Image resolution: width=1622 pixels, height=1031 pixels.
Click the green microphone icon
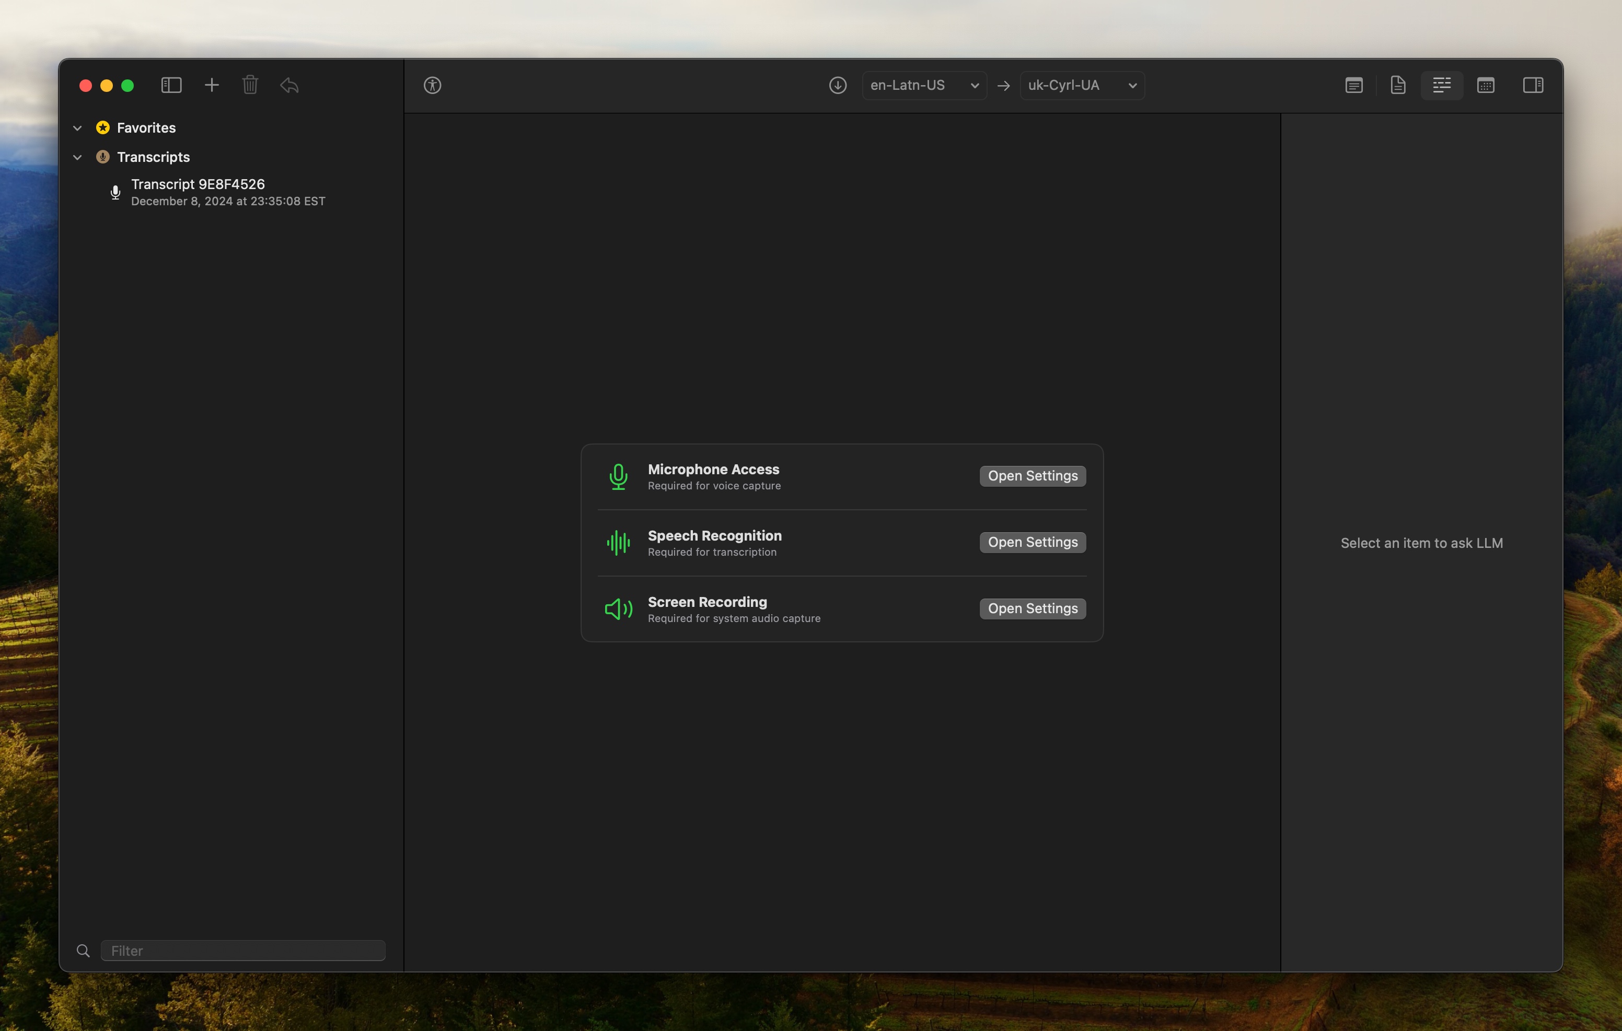[618, 477]
